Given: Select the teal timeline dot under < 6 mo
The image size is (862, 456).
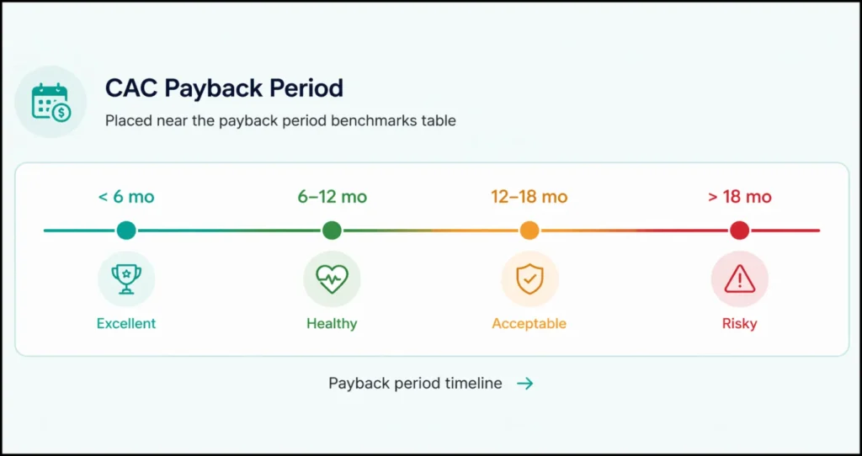Looking at the screenshot, I should click(x=126, y=231).
